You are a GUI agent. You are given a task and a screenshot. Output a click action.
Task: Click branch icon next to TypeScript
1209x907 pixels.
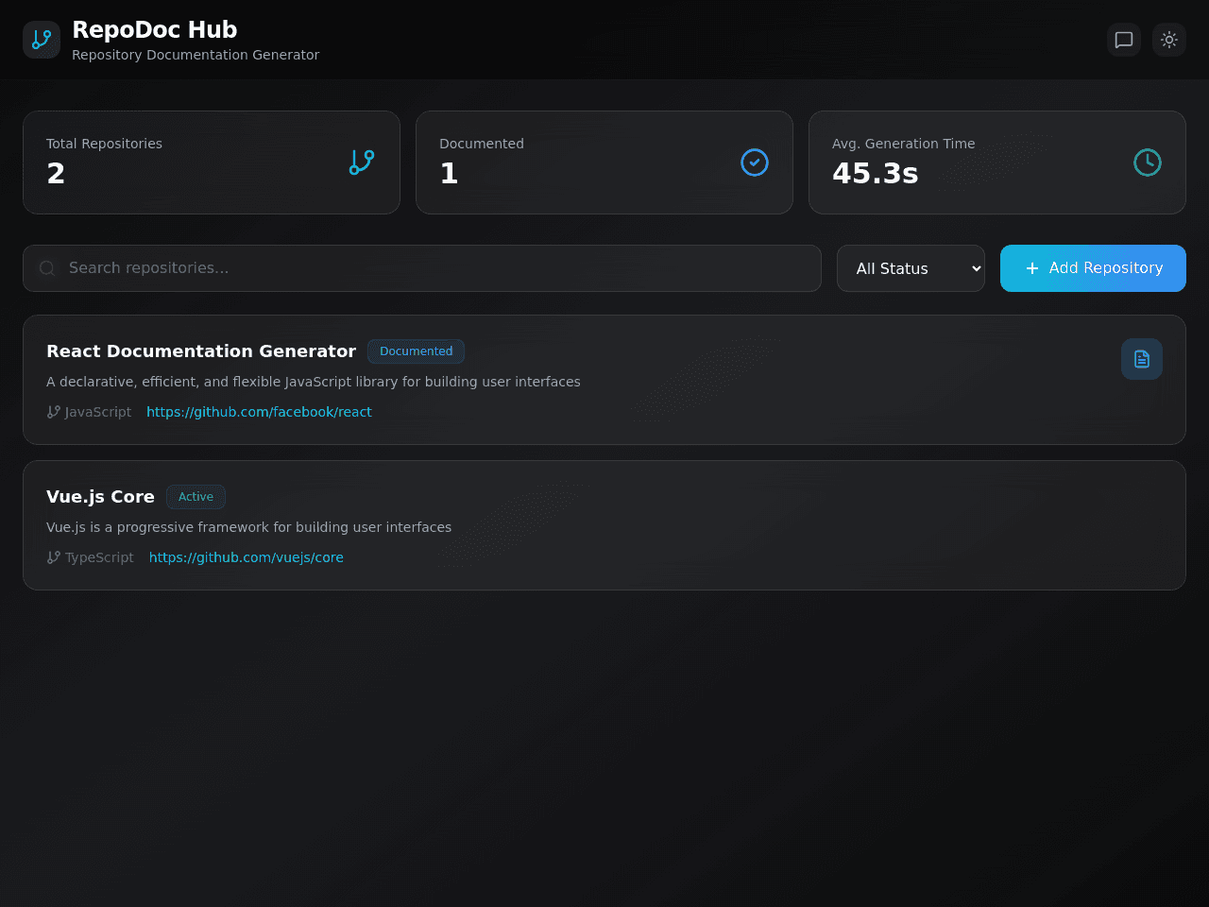[x=54, y=557]
